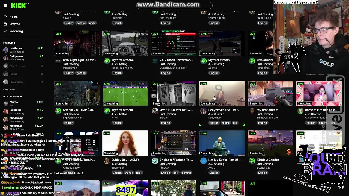The width and height of the screenshot is (349, 196).
Task: Open Murda recommended channel
Action: (23, 103)
